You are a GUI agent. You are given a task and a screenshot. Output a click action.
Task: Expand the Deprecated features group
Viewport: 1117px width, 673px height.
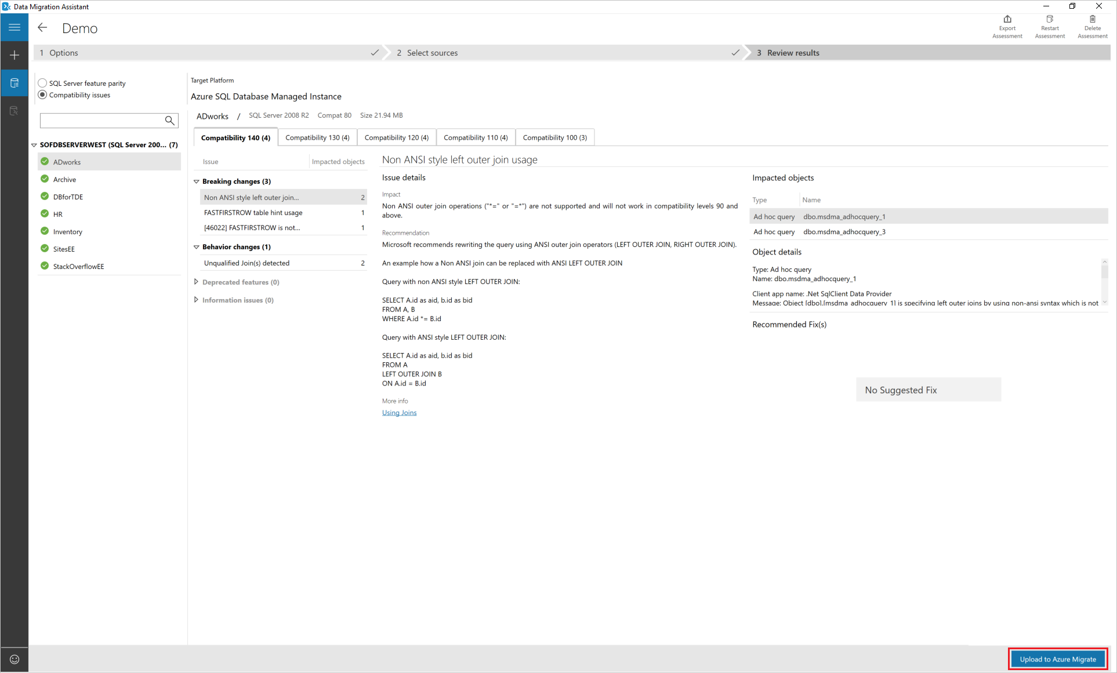[196, 282]
